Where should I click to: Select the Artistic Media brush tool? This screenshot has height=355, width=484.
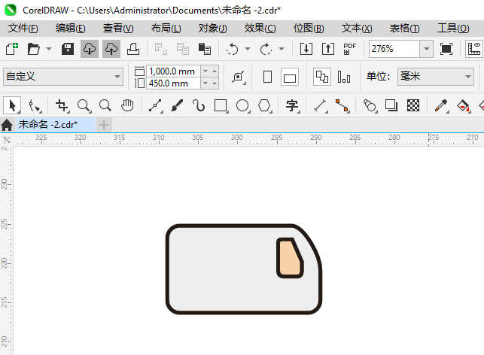click(177, 105)
